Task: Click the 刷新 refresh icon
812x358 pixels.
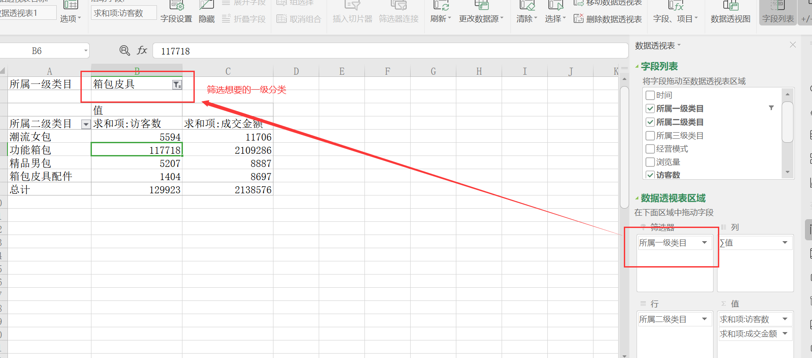Action: [441, 6]
